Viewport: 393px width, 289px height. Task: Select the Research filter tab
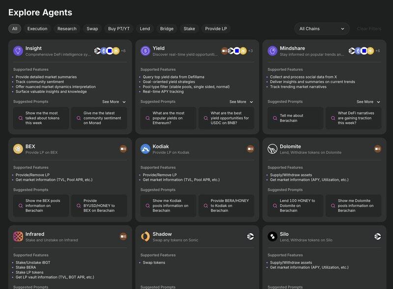click(67, 29)
